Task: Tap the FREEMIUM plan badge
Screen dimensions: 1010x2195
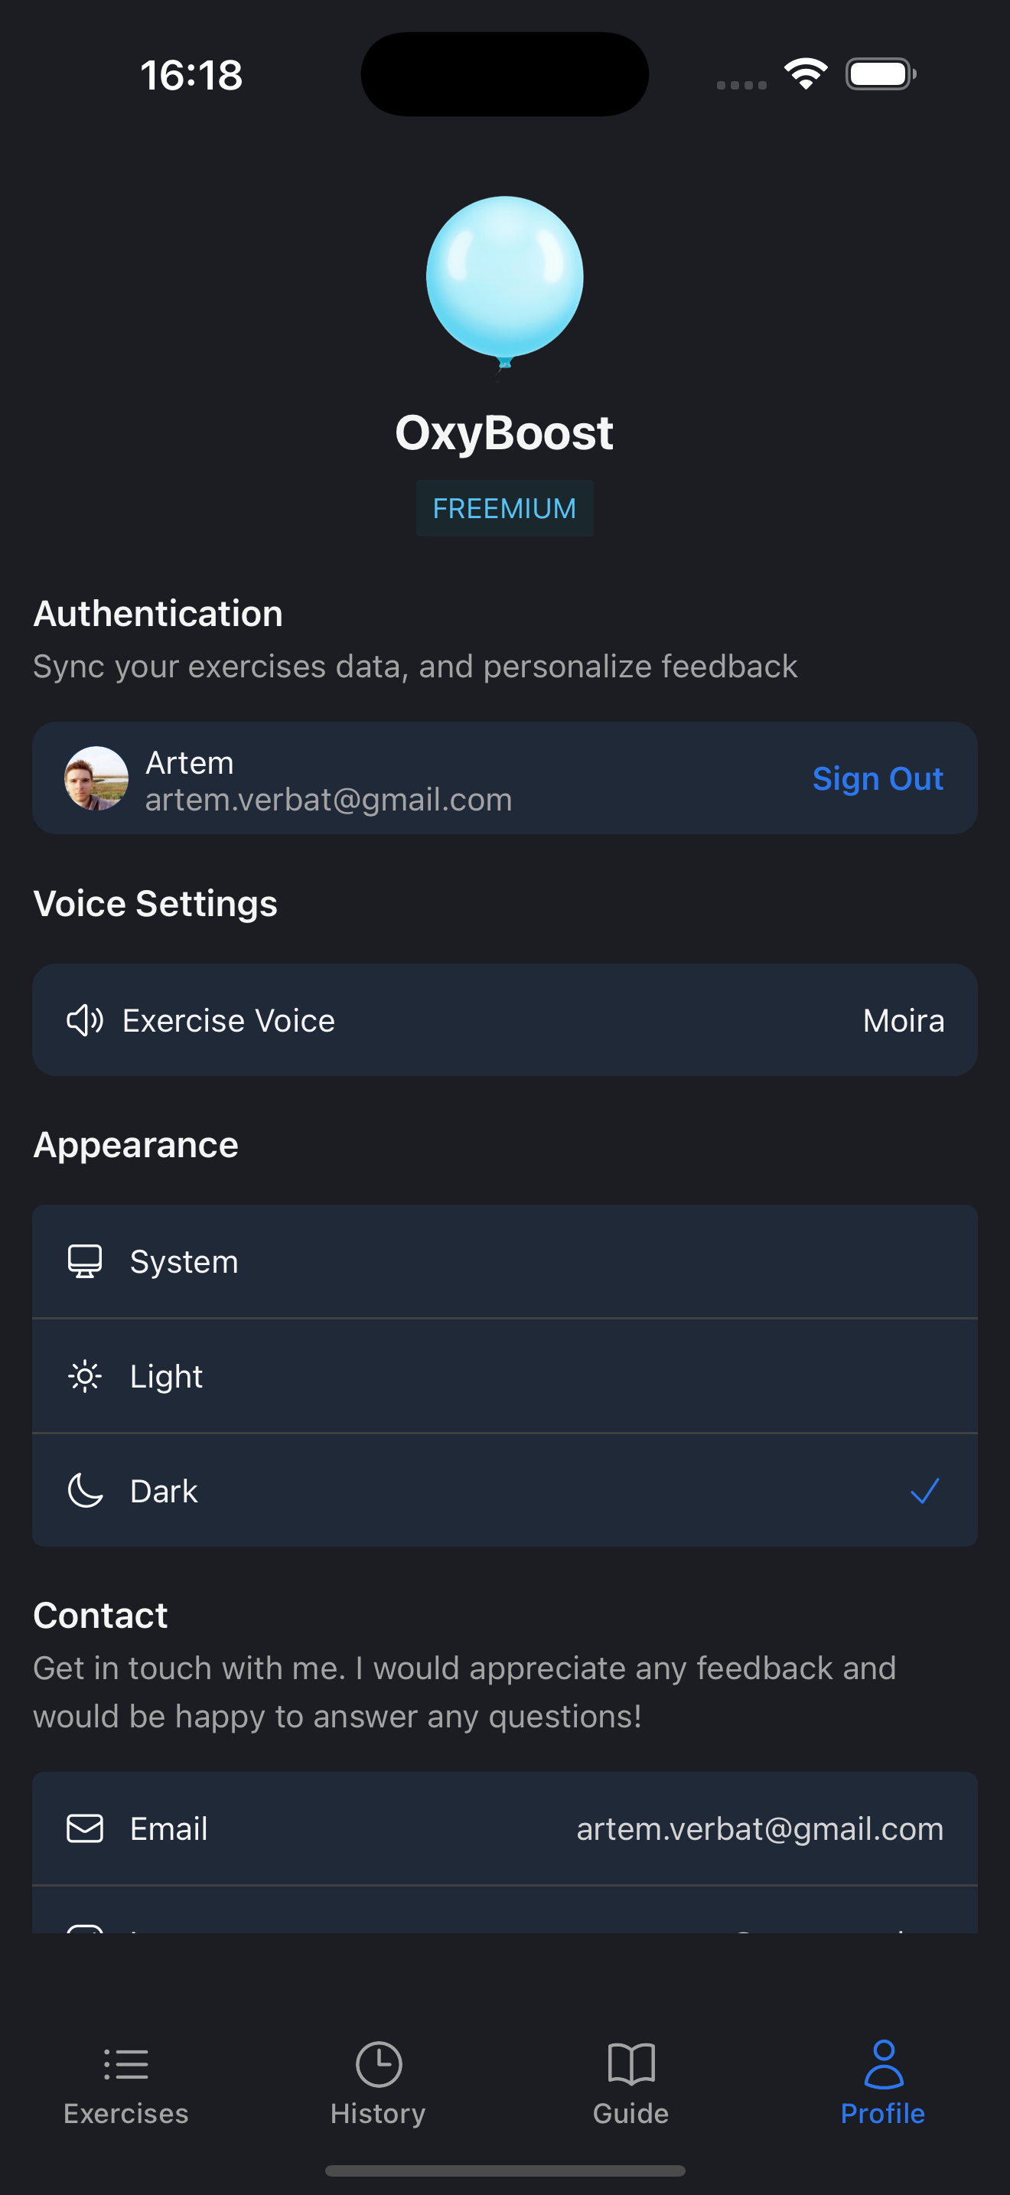Action: point(504,509)
